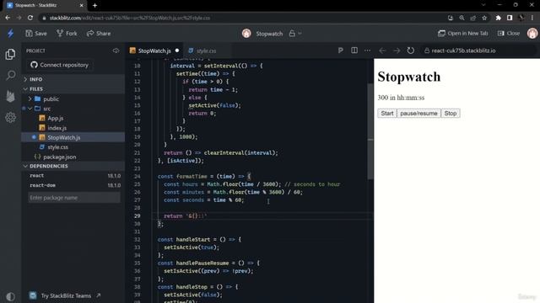The height and width of the screenshot is (303, 540).
Task: Click the split editor icon
Action: tap(354, 50)
